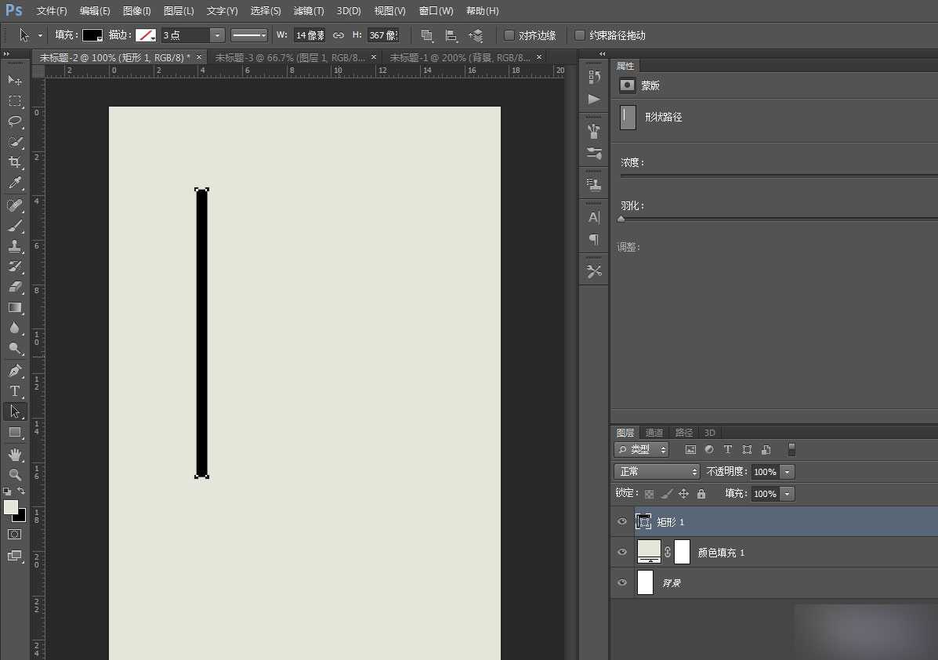
Task: Select the Pen tool
Action: pyautogui.click(x=15, y=371)
